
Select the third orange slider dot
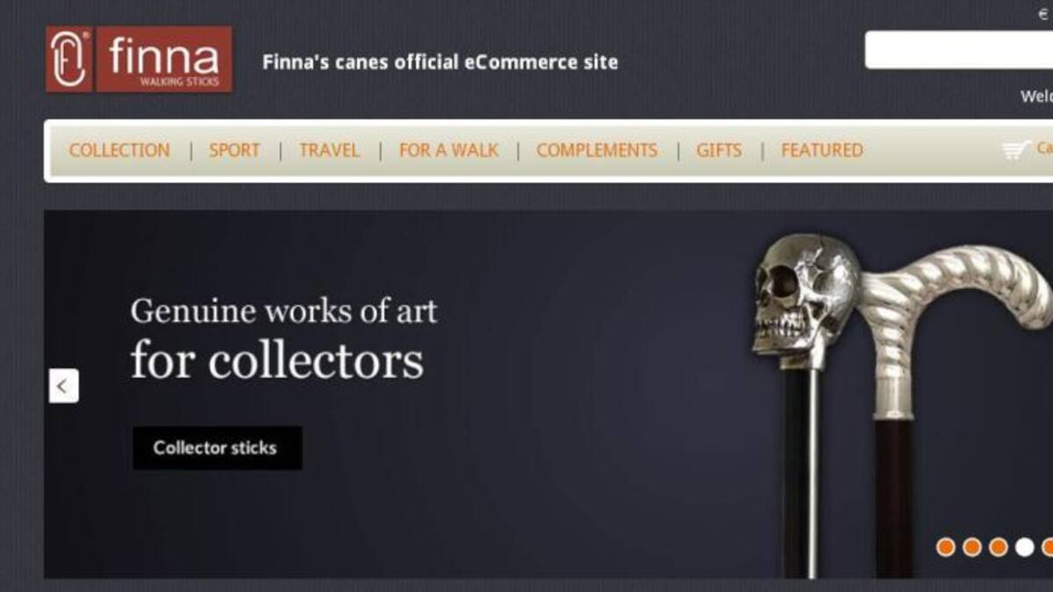point(998,547)
